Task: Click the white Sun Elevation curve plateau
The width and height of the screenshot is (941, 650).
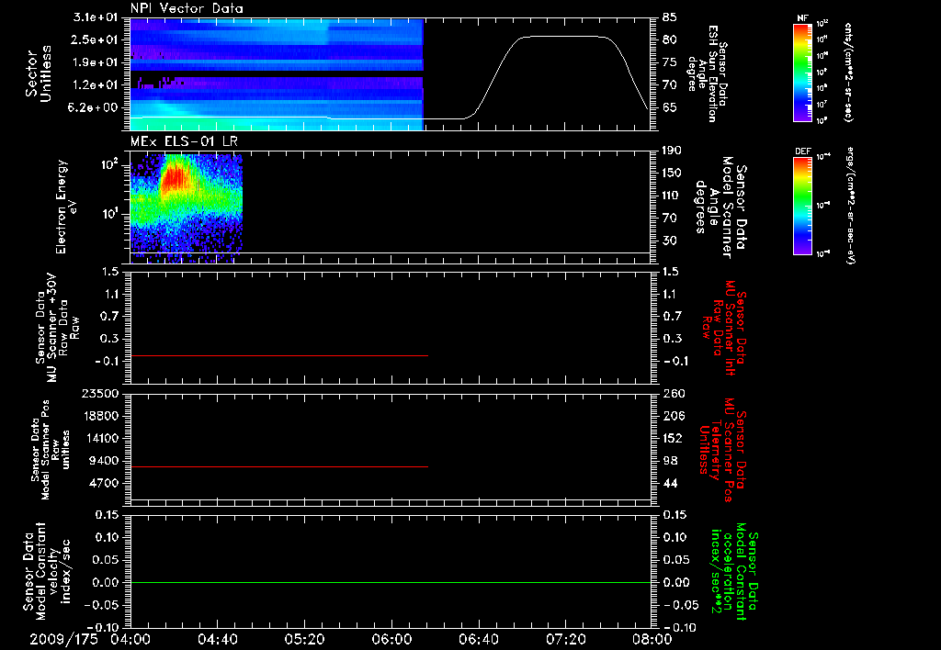Action: coord(563,37)
